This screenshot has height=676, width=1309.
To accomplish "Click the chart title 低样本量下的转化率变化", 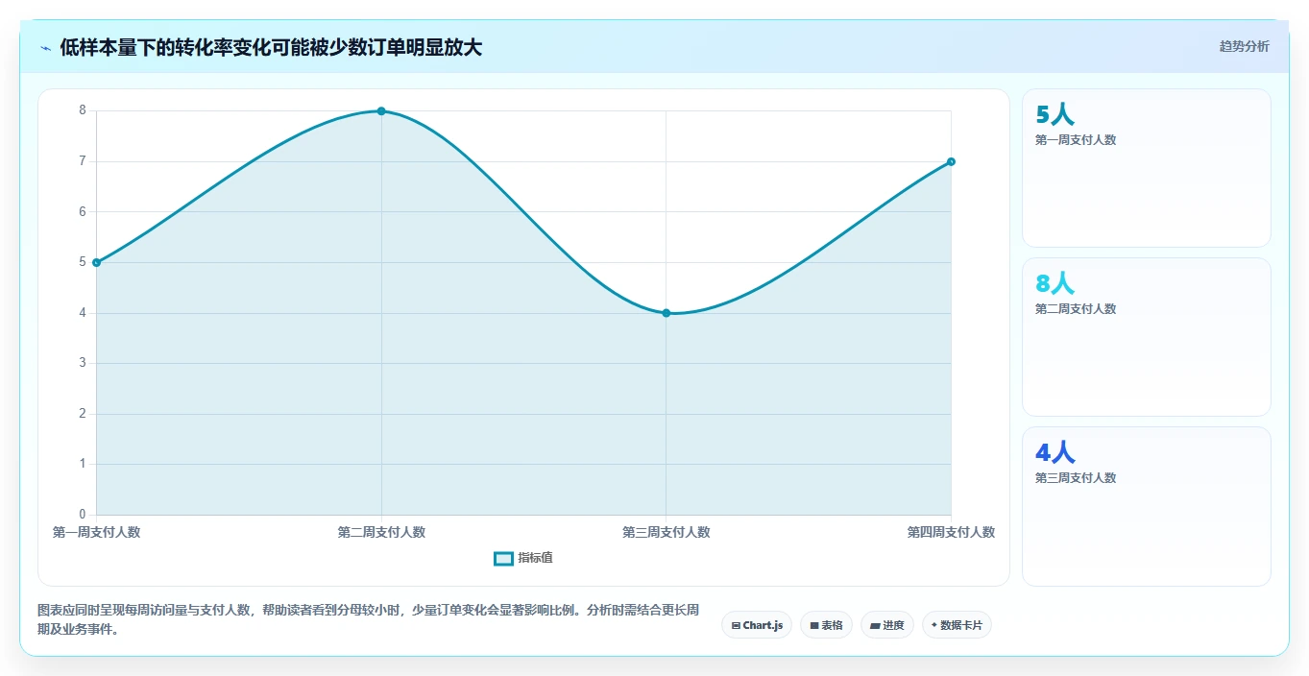I will tap(271, 47).
